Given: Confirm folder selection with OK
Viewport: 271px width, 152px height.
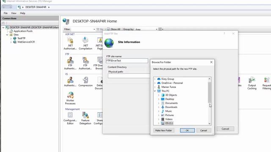Looking at the screenshot, I should pos(187,130).
